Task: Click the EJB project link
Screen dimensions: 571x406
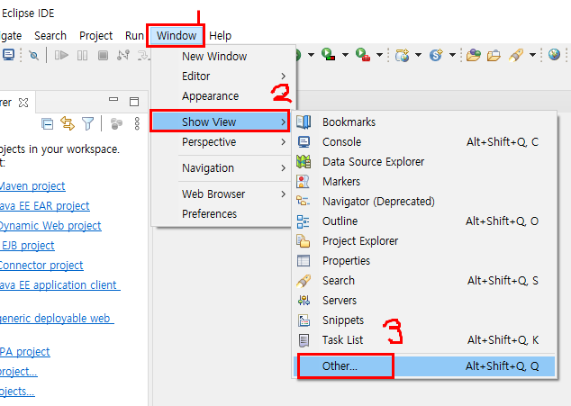Action: tap(27, 246)
